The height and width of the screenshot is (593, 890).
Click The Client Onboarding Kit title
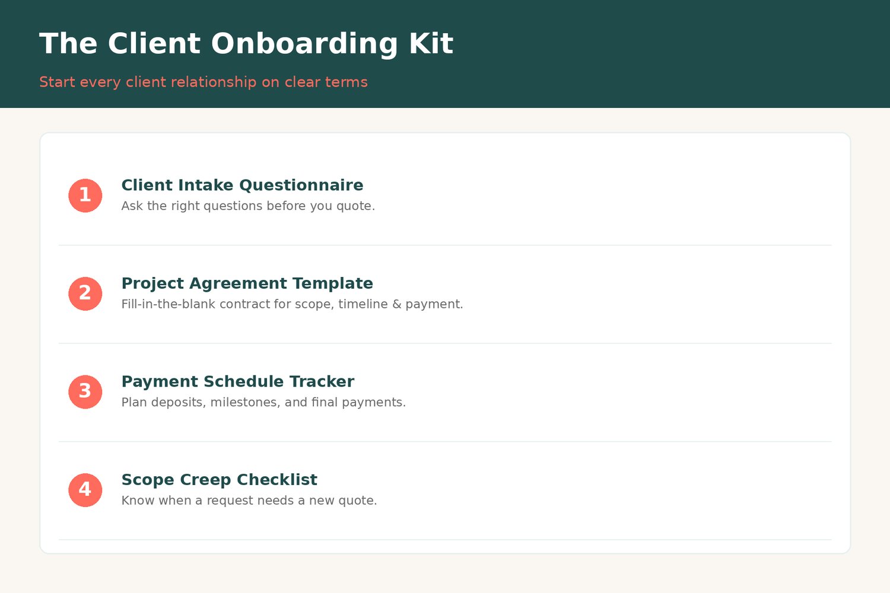pyautogui.click(x=246, y=44)
